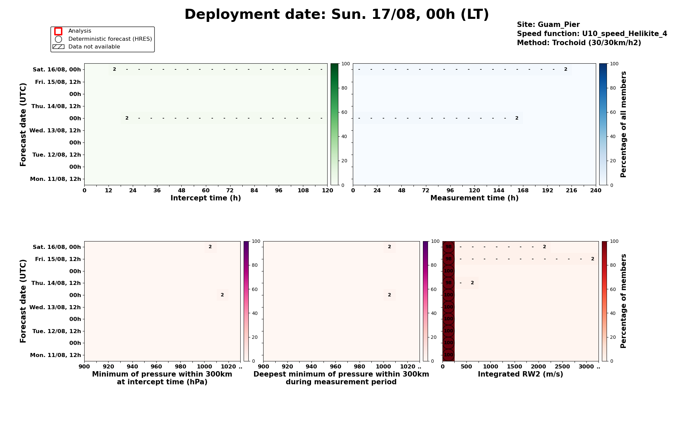Click the lower 'Percentage of members' colorbar label
This screenshot has height=421, width=674.
tap(623, 301)
